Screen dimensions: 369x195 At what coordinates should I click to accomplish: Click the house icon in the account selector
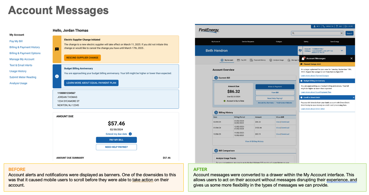coord(300,50)
